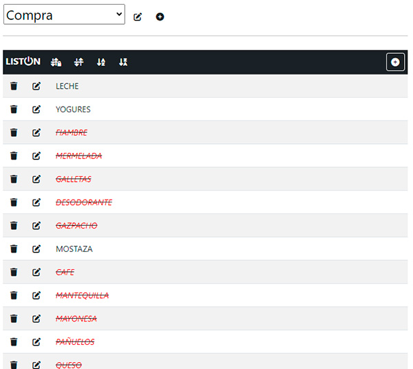Delete the LECHE item
The width and height of the screenshot is (413, 369).
[x=14, y=86]
